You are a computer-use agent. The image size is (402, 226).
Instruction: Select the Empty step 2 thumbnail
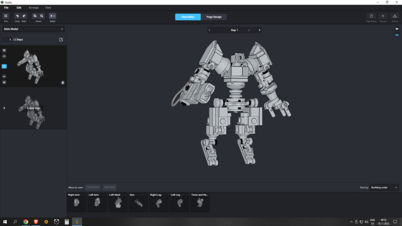tap(33, 108)
